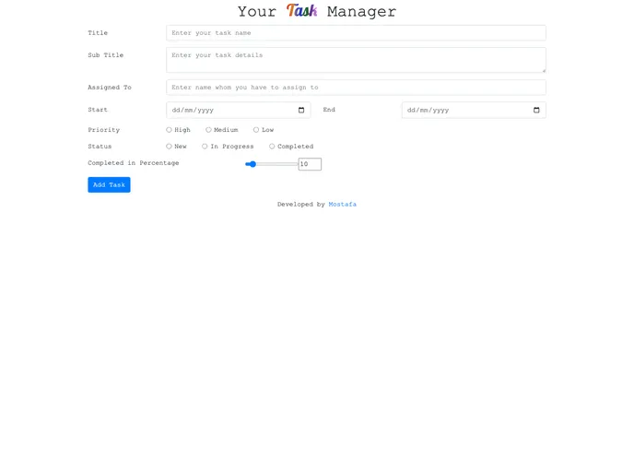The width and height of the screenshot is (634, 472).
Task: Click the colorful Task logo in heading
Action: click(x=301, y=11)
